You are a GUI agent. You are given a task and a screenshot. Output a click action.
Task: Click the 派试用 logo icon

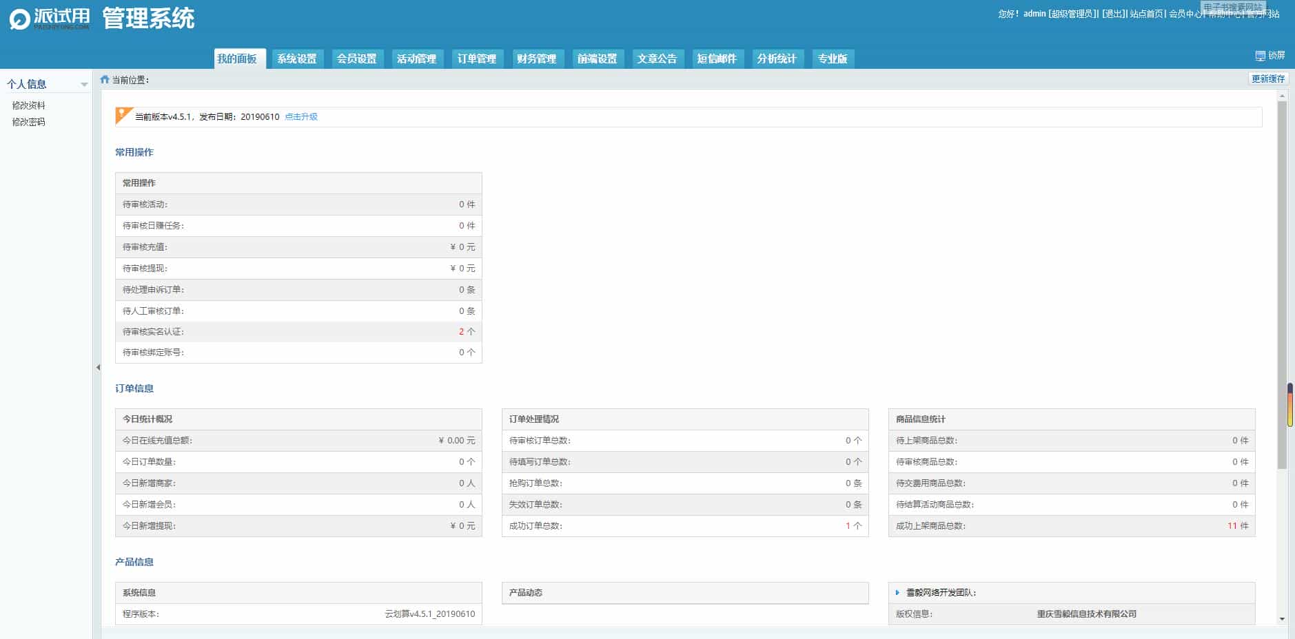pos(19,19)
